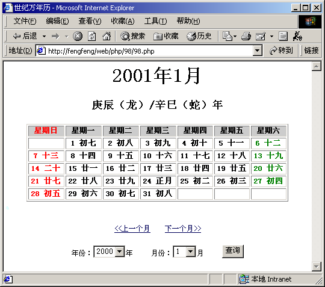The height and width of the screenshot is (287, 325).
Task: Open the Edit dropdown arrow
Action: pyautogui.click(x=271, y=37)
